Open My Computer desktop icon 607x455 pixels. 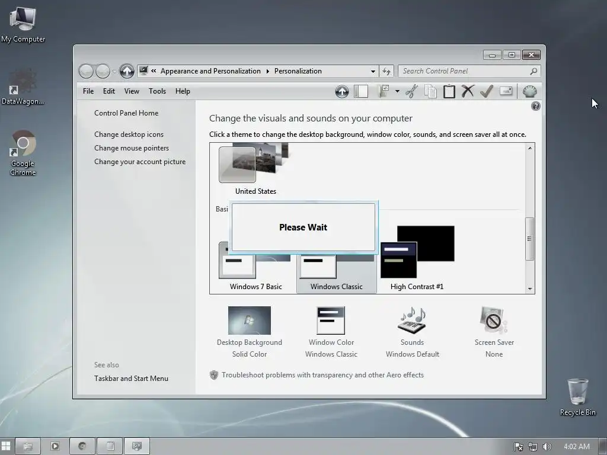23,24
